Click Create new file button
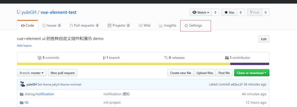The height and width of the screenshot is (107, 297). tap(181, 73)
